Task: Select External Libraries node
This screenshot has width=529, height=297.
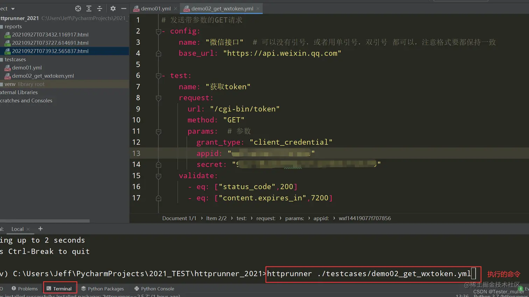Action: (19, 92)
